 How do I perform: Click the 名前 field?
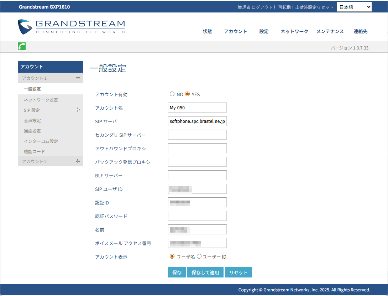point(197,229)
